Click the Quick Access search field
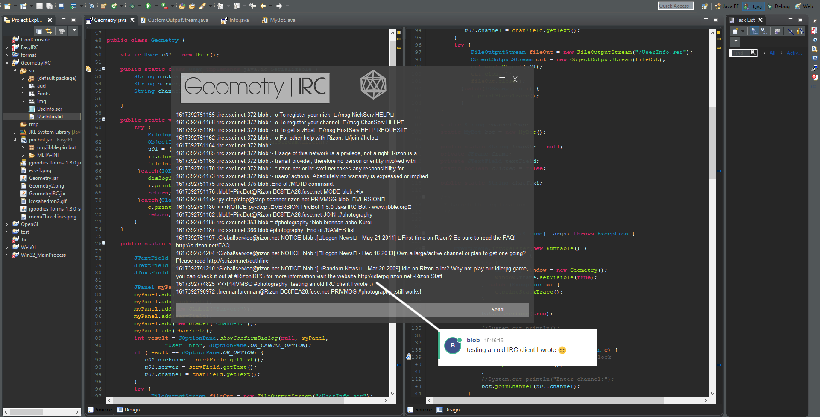Screen dimensions: 820x417 point(675,6)
